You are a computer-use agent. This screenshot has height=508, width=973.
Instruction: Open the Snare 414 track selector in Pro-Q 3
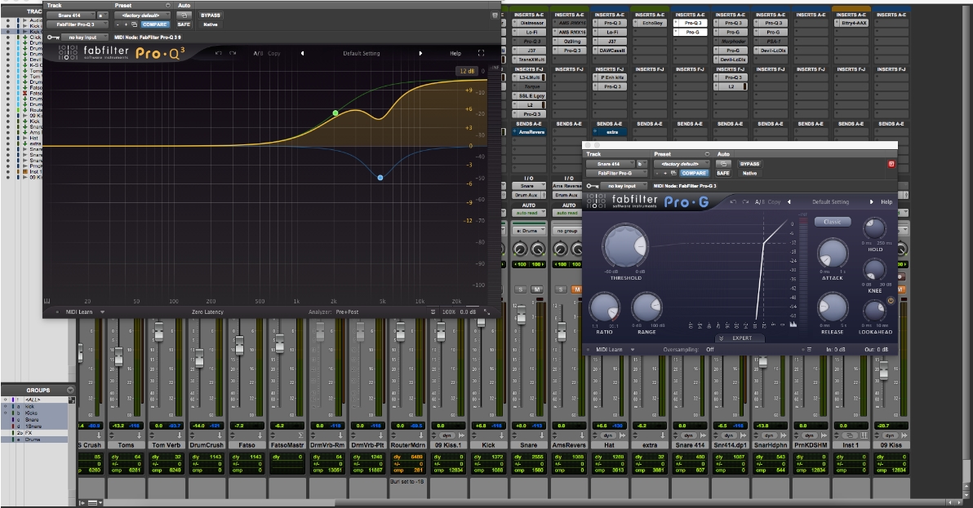tap(71, 15)
